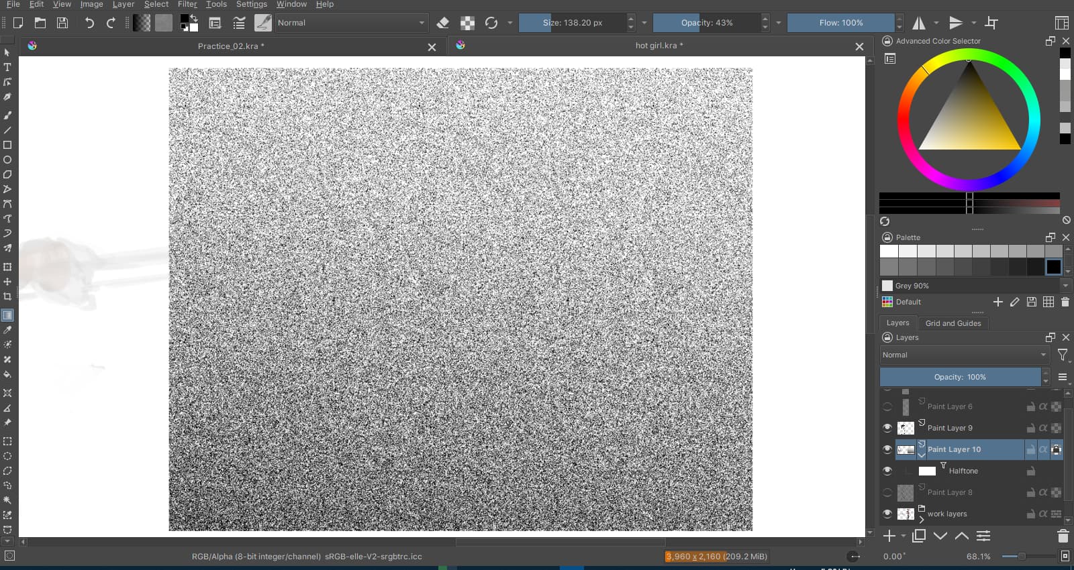This screenshot has width=1074, height=570.
Task: Toggle eraser mode in the toolbar
Action: click(x=442, y=23)
